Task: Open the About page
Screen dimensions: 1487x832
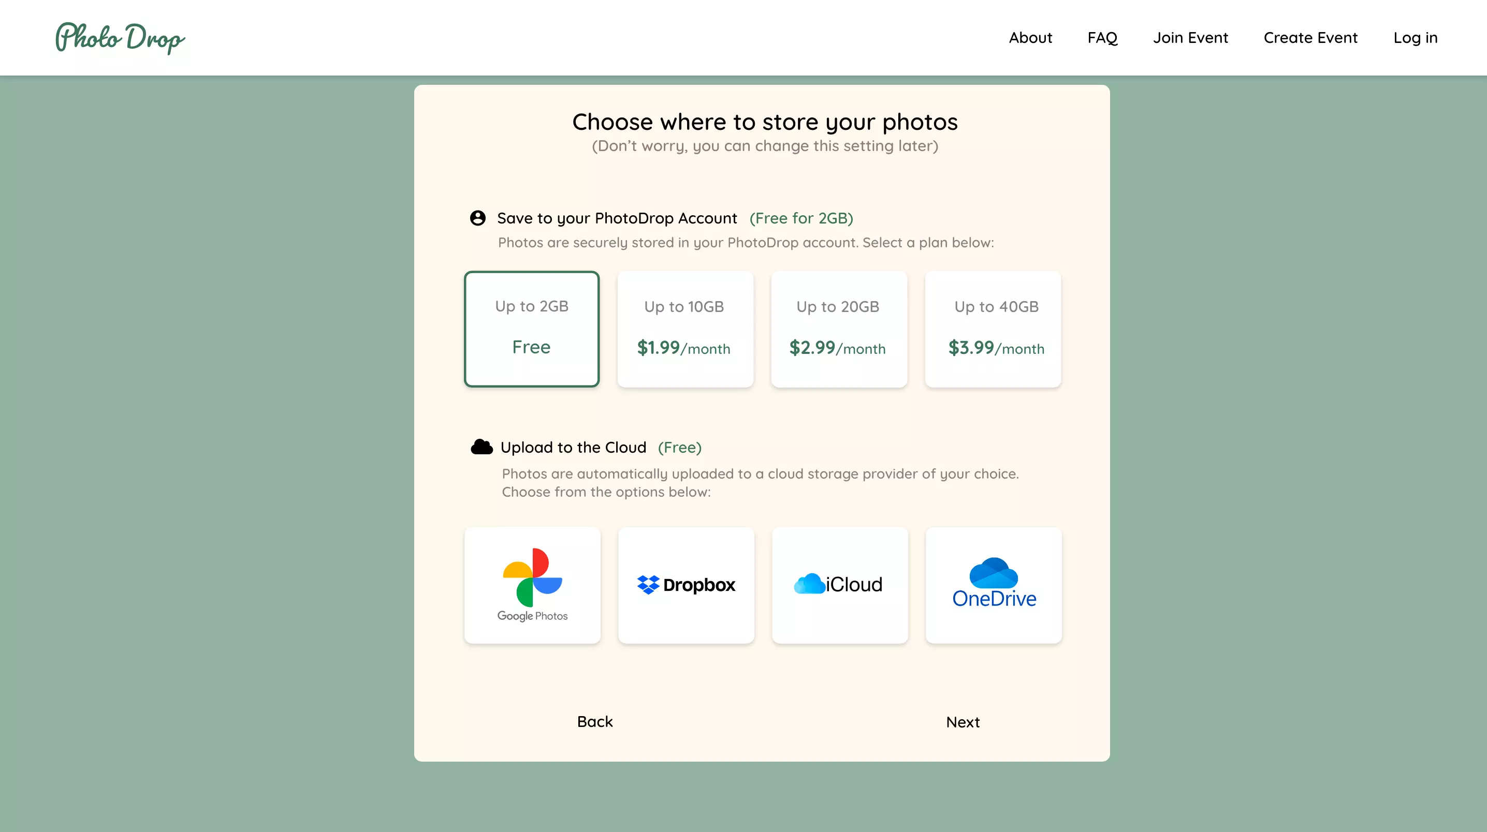Action: [1030, 38]
